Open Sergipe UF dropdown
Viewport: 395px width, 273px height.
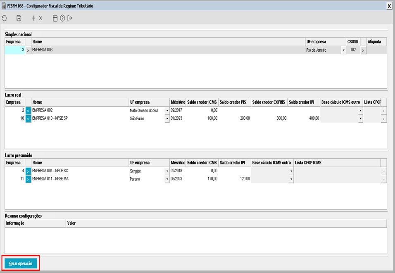tap(167, 171)
